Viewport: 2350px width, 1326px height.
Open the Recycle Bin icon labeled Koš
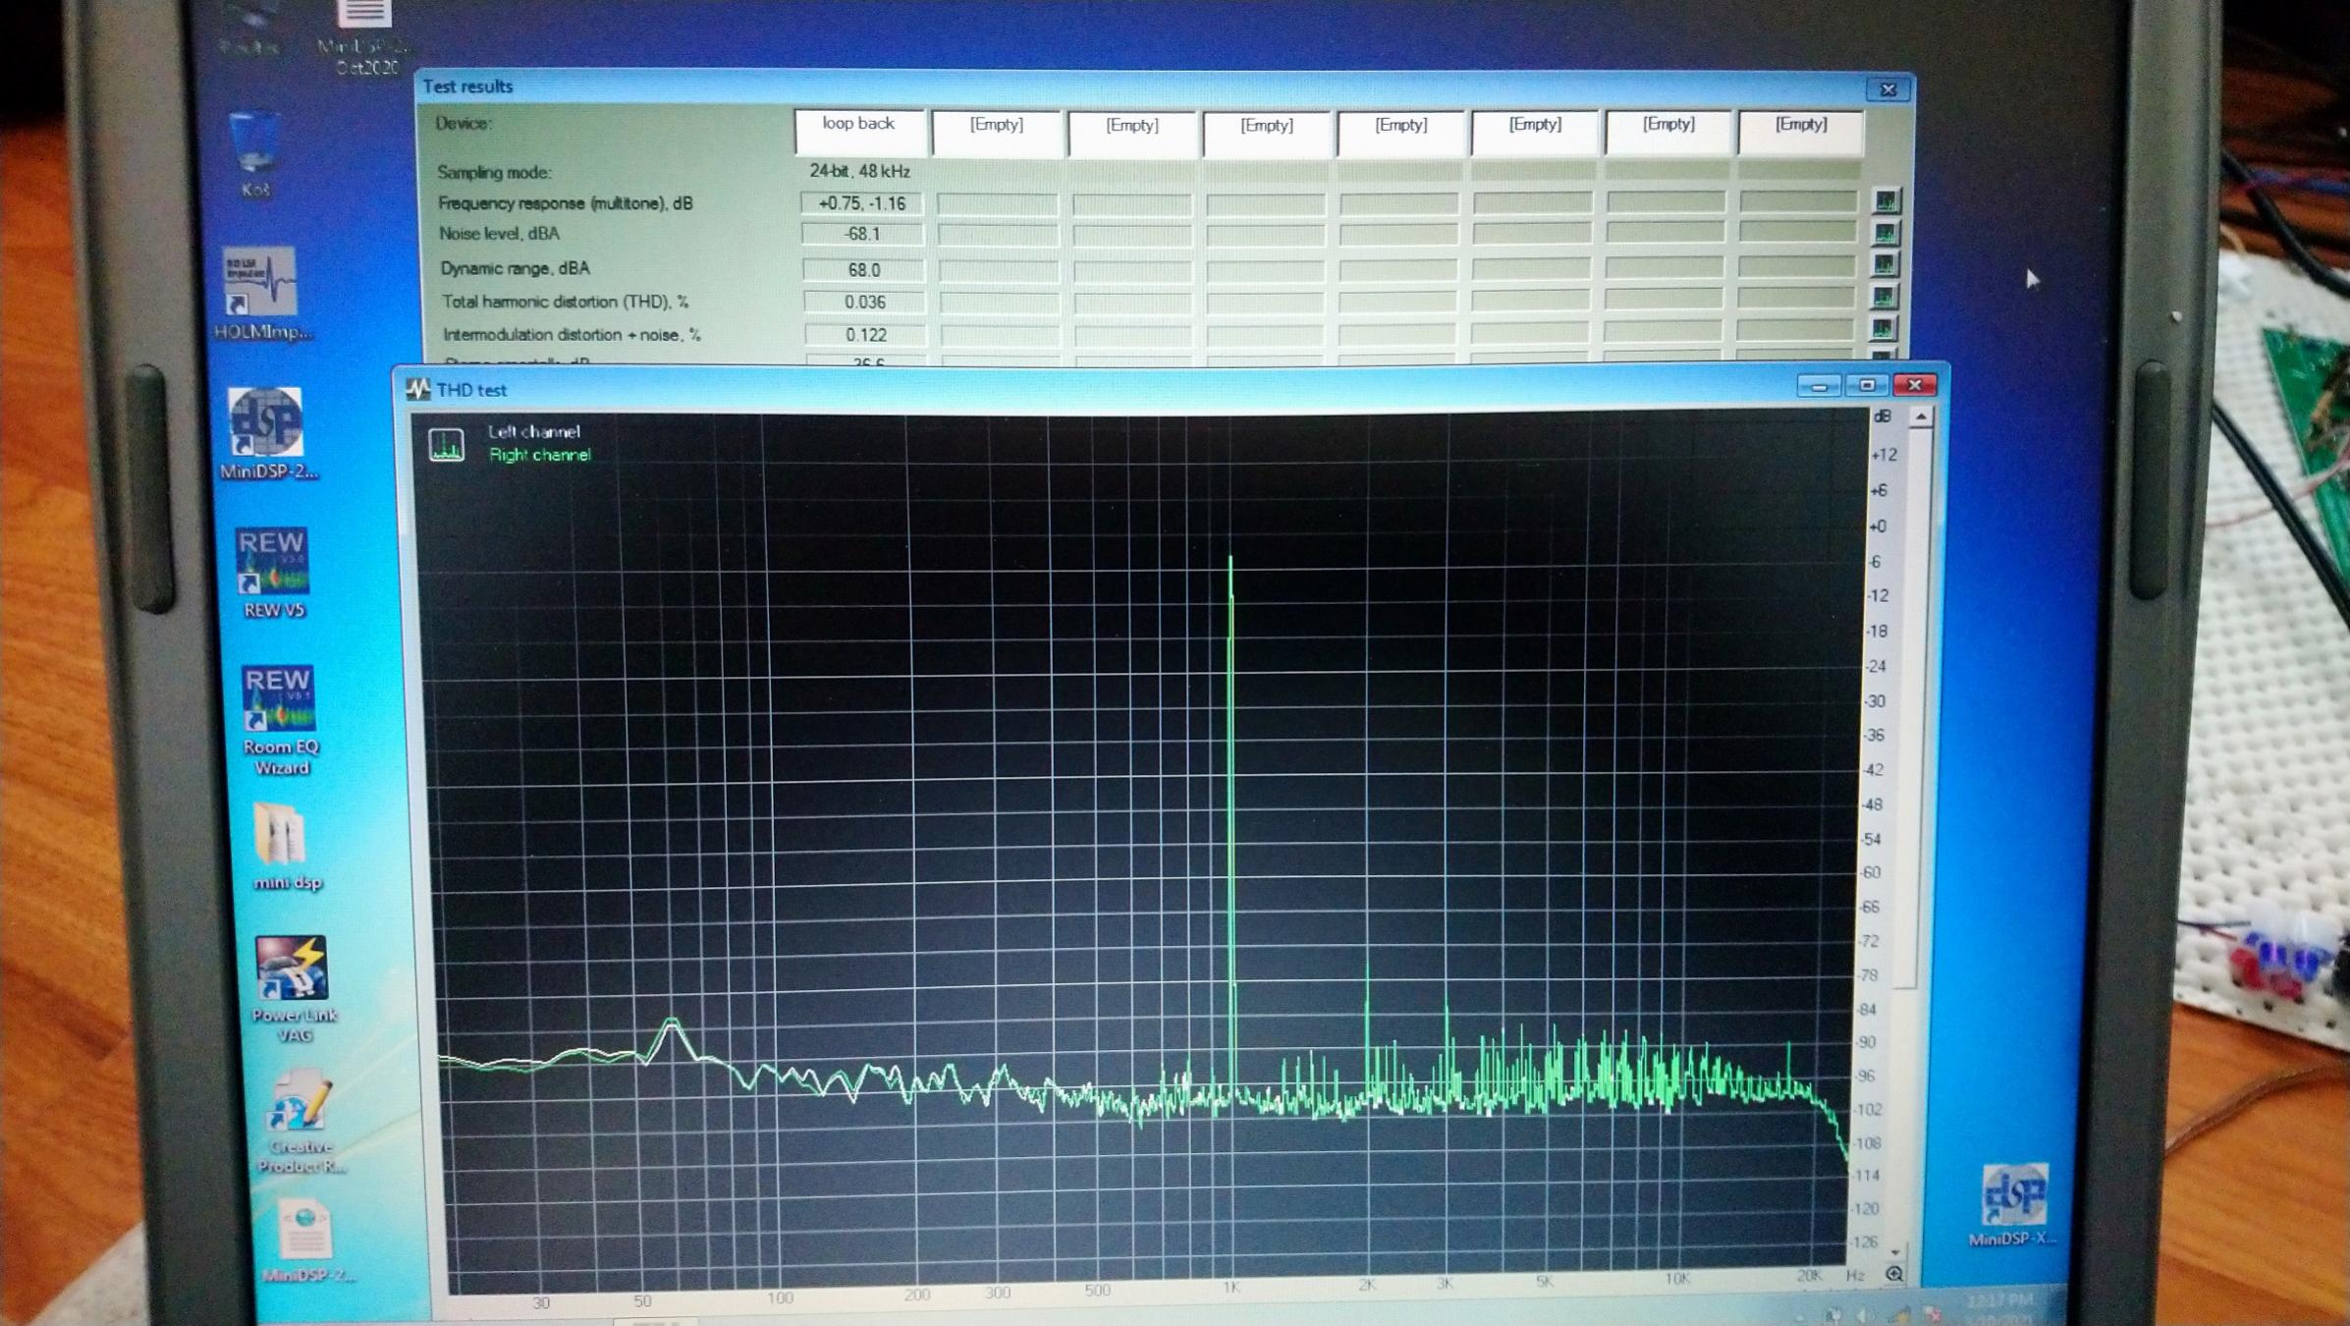tap(254, 155)
